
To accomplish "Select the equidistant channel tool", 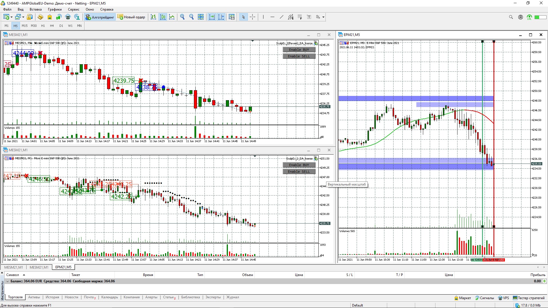I will (x=291, y=17).
